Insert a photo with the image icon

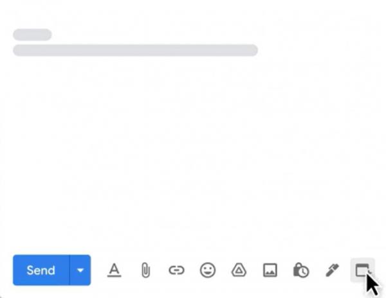(270, 270)
